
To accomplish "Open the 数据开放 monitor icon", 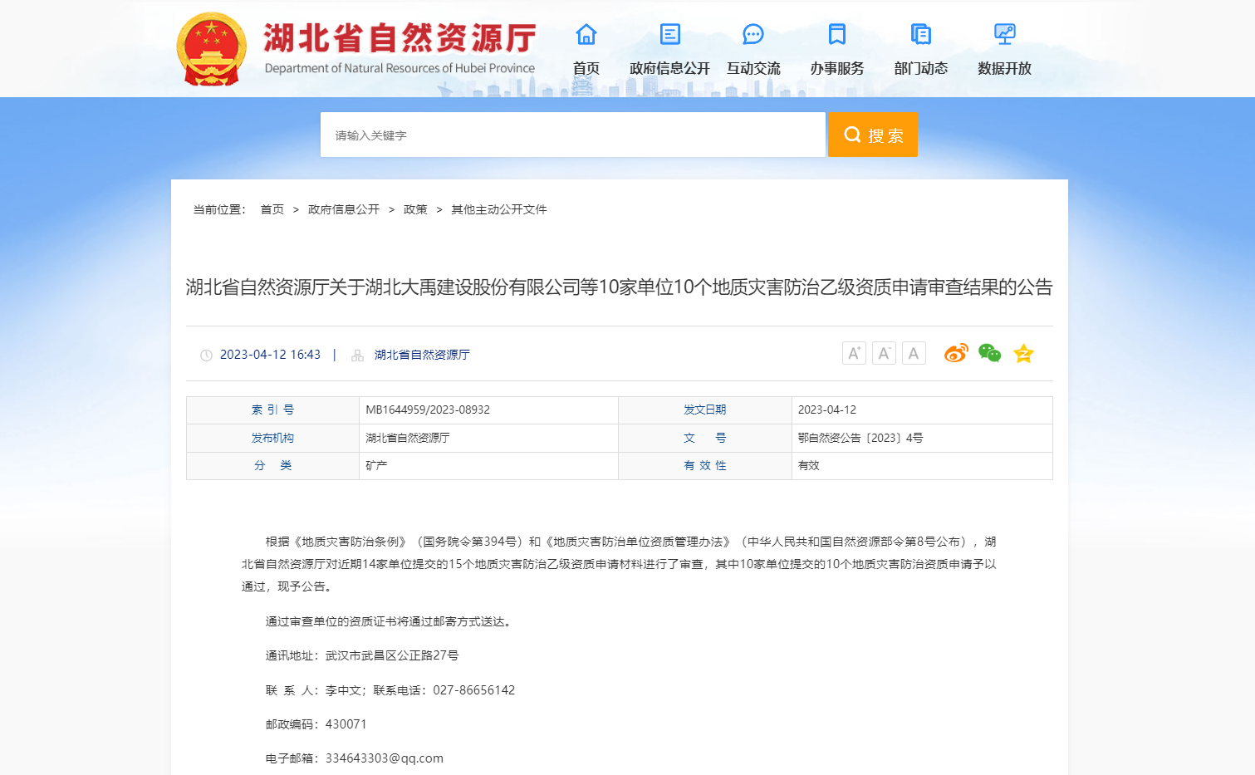I will (x=1004, y=34).
